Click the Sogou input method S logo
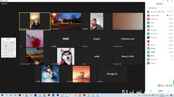The height and width of the screenshot is (97, 174). (159, 85)
